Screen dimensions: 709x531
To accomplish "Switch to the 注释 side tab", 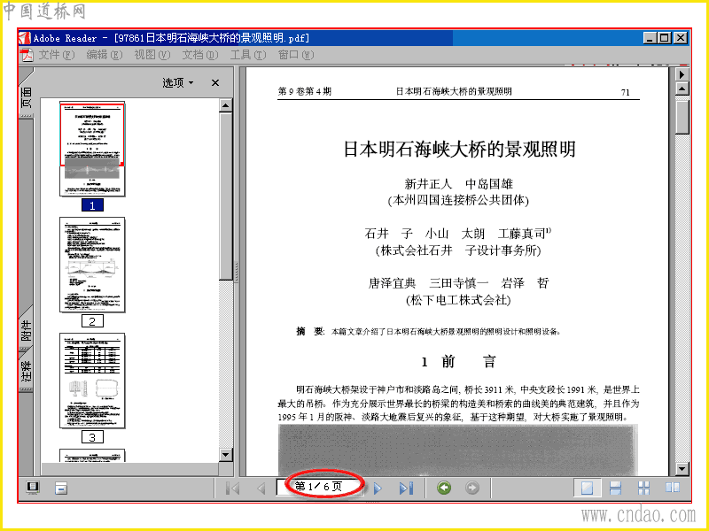I will pyautogui.click(x=27, y=370).
